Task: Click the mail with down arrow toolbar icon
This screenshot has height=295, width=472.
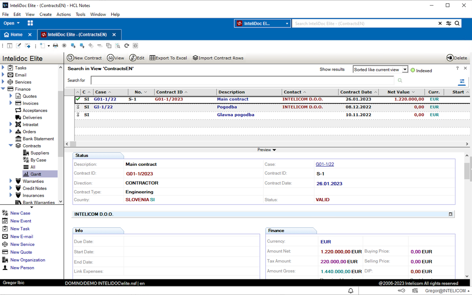Action: [73, 46]
